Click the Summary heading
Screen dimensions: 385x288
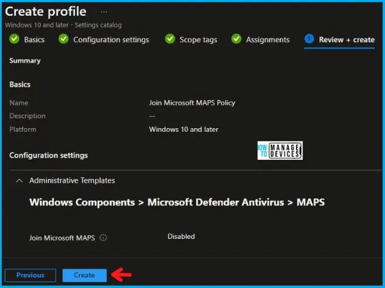point(25,61)
